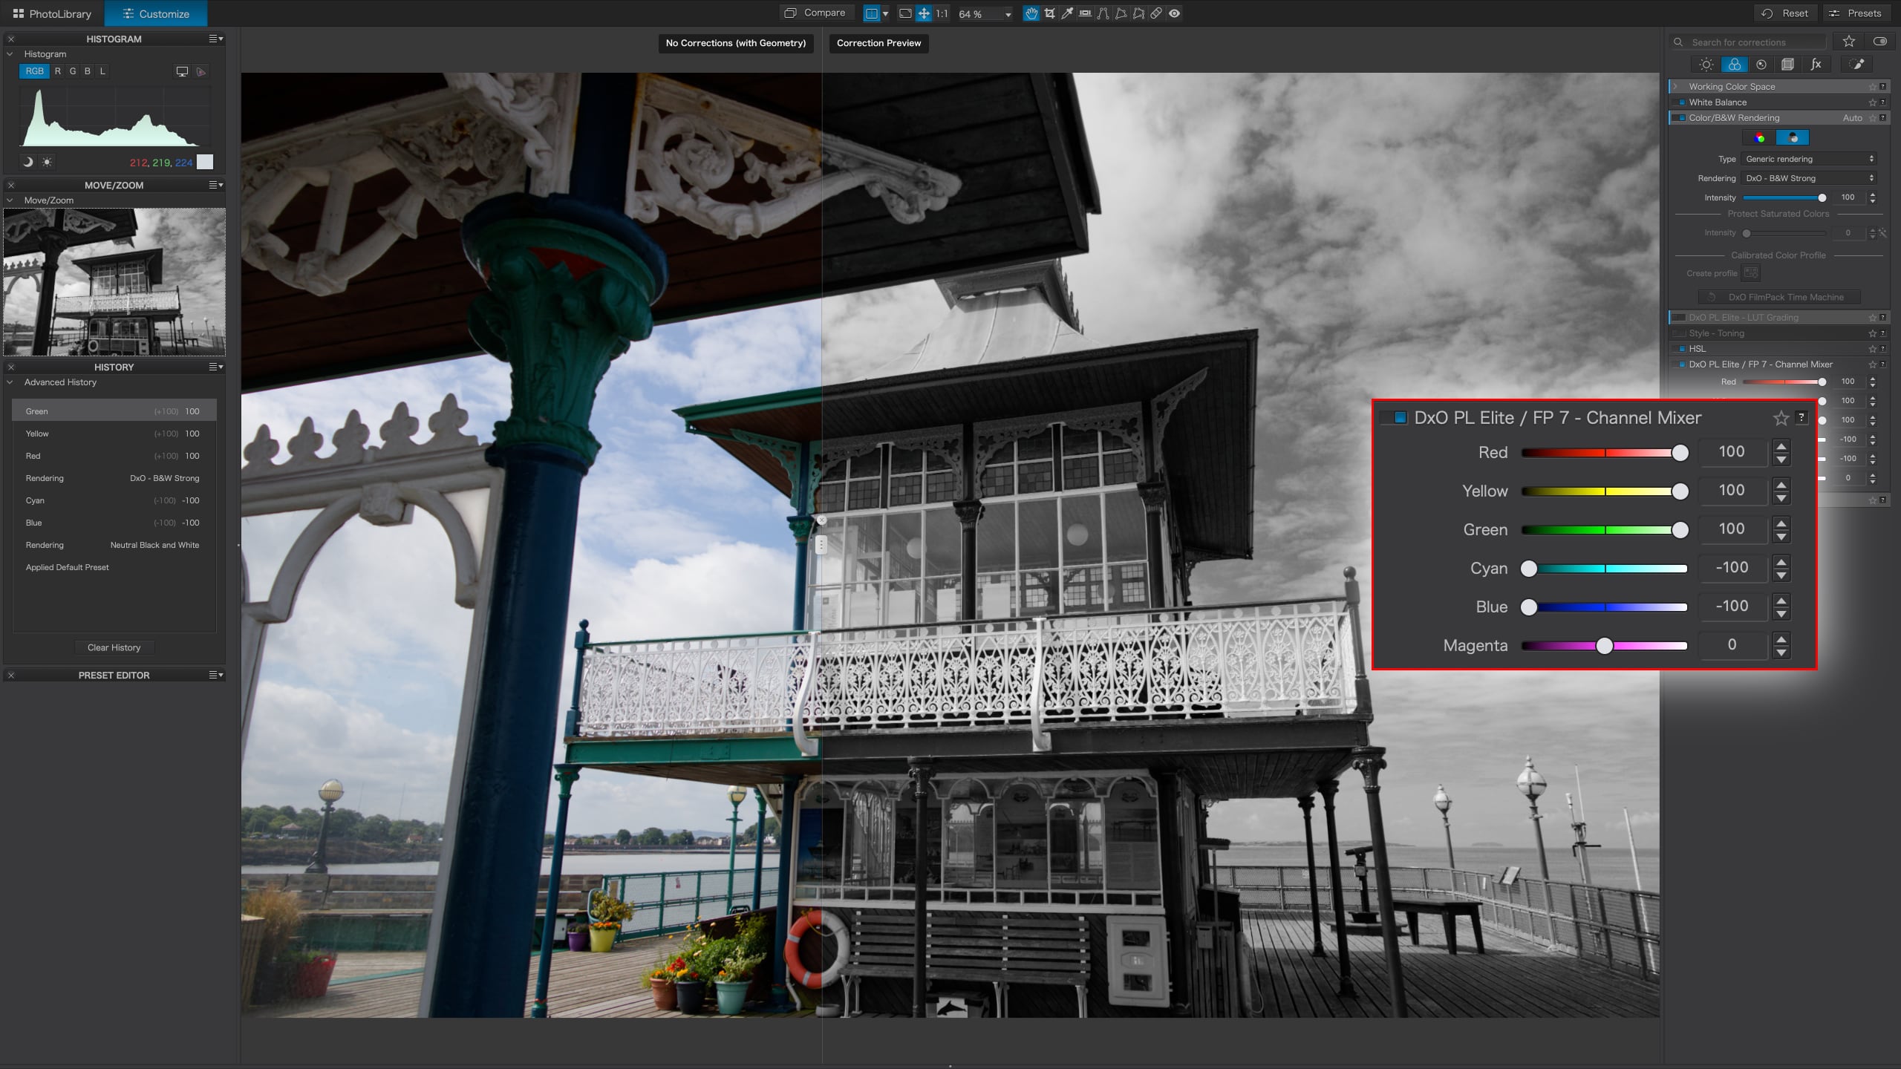
Task: Select the White Balance eyedropper tool
Action: (1067, 13)
